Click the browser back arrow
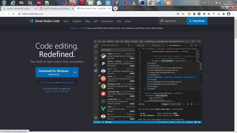Image resolution: width=237 pixels, height=133 pixels. point(3,14)
